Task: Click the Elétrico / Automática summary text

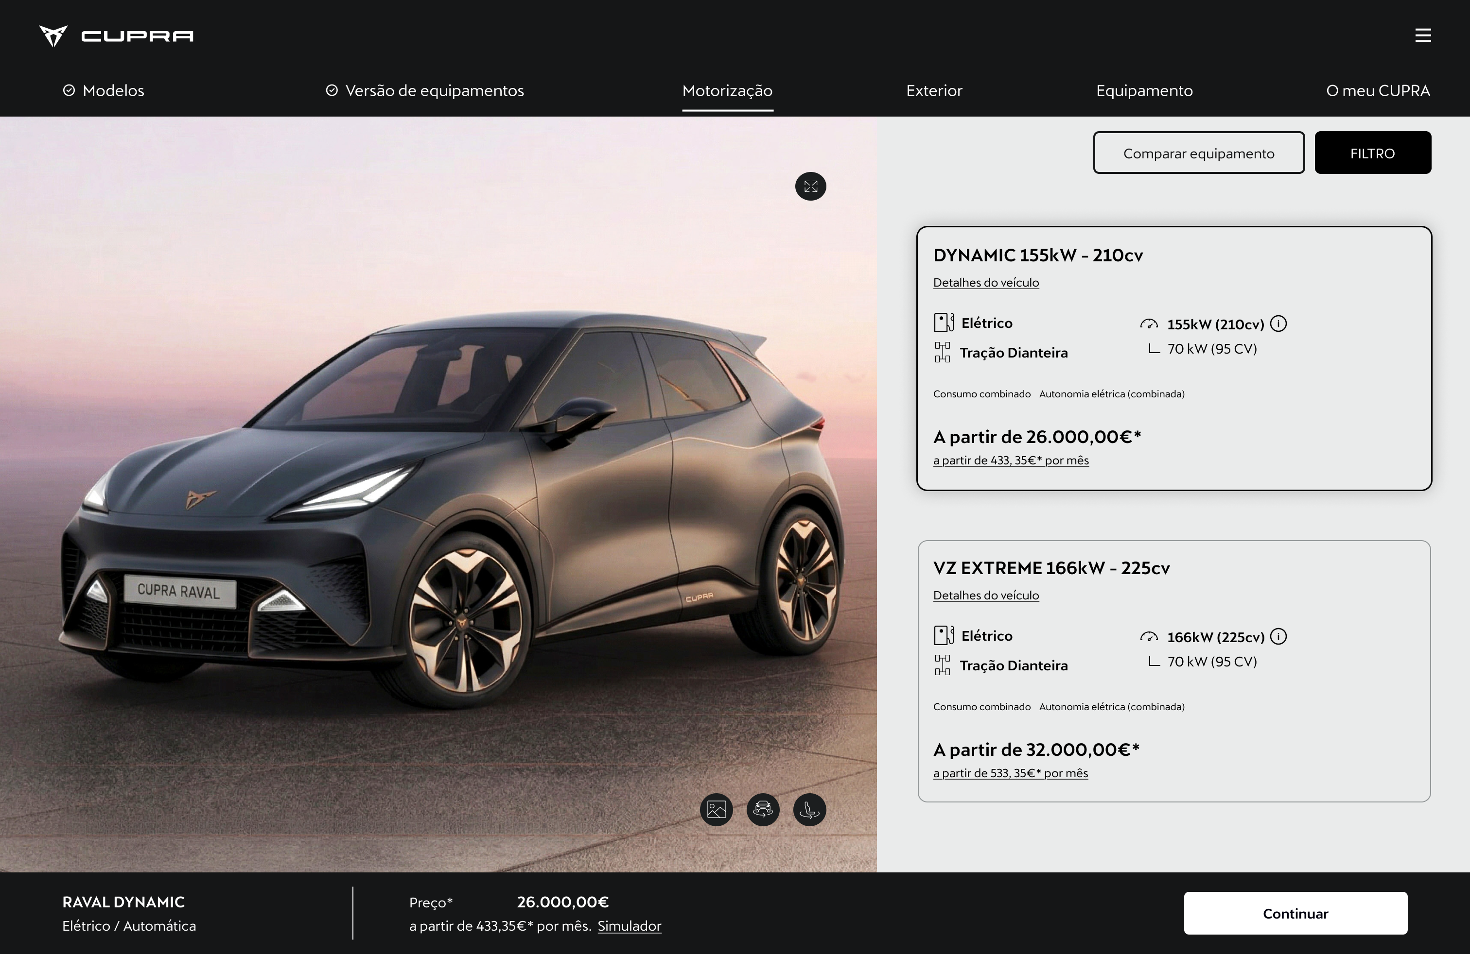Action: [x=129, y=926]
